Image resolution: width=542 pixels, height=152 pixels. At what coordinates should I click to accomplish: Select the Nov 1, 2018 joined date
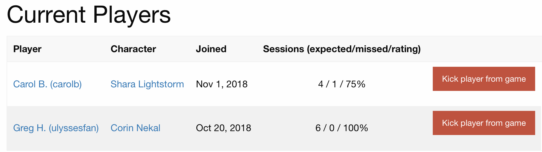(x=222, y=84)
